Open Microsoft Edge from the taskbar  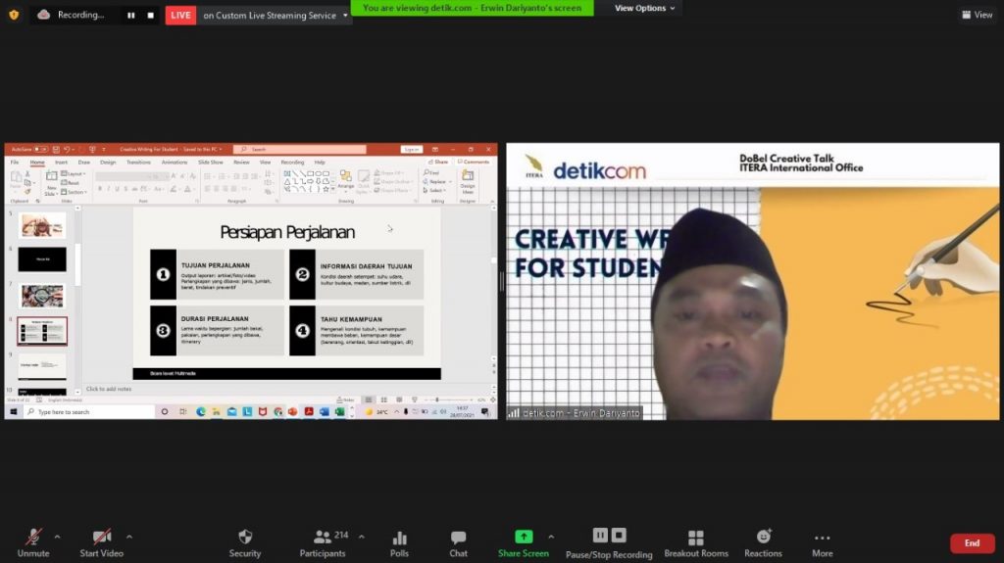coord(200,412)
